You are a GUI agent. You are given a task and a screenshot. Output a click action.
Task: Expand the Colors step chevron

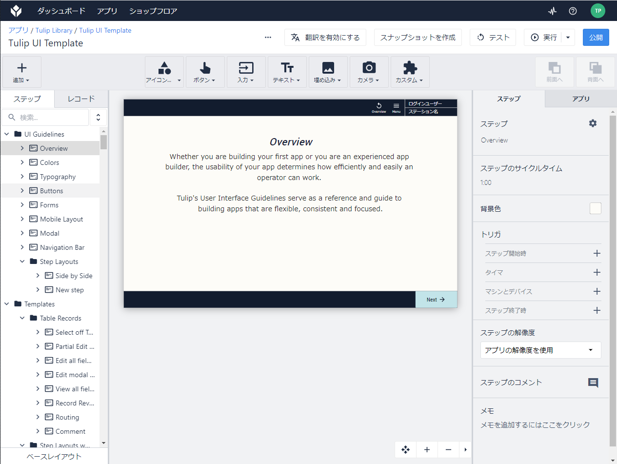[22, 162]
